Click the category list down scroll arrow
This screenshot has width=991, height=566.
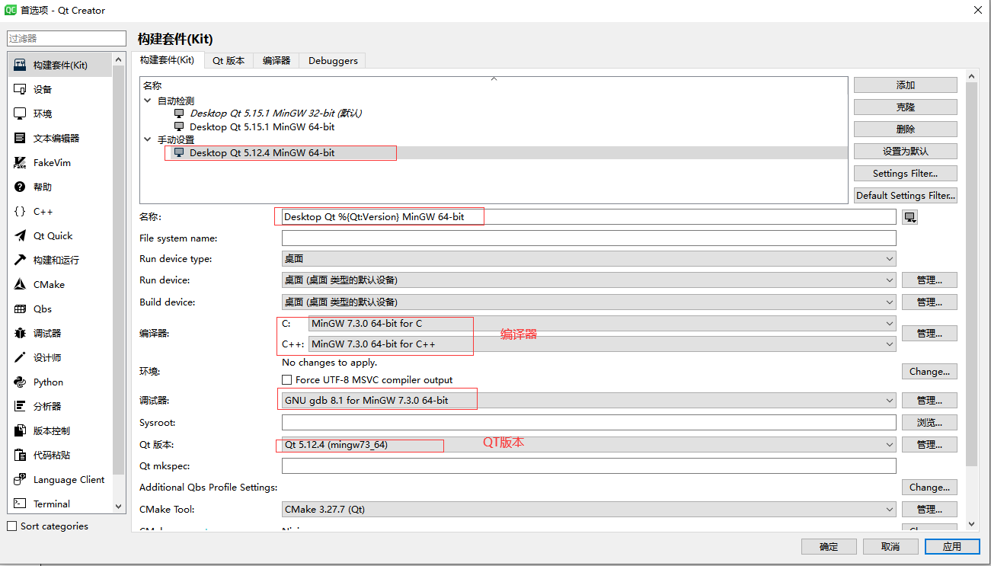click(x=118, y=506)
